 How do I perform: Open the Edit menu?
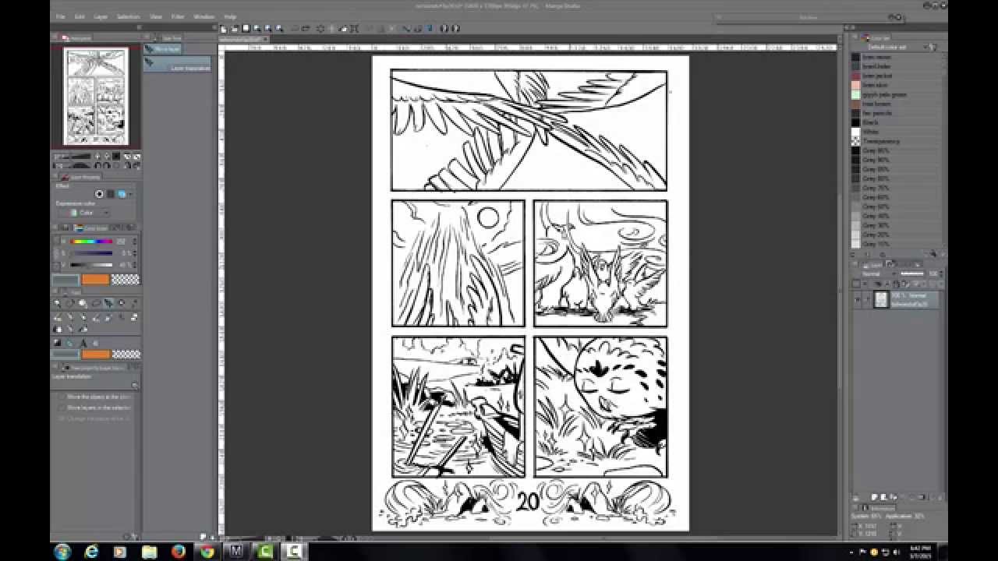tap(80, 16)
